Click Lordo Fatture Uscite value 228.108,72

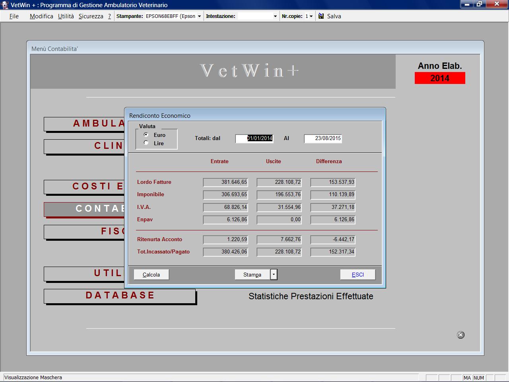click(x=279, y=182)
